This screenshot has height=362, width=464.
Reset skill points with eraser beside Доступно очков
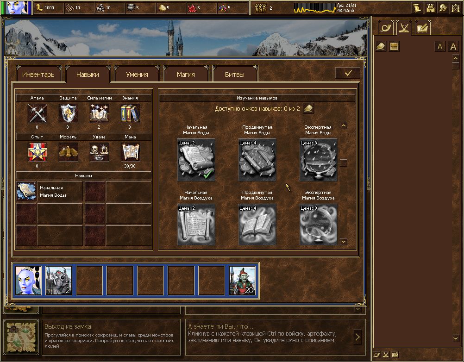point(308,108)
